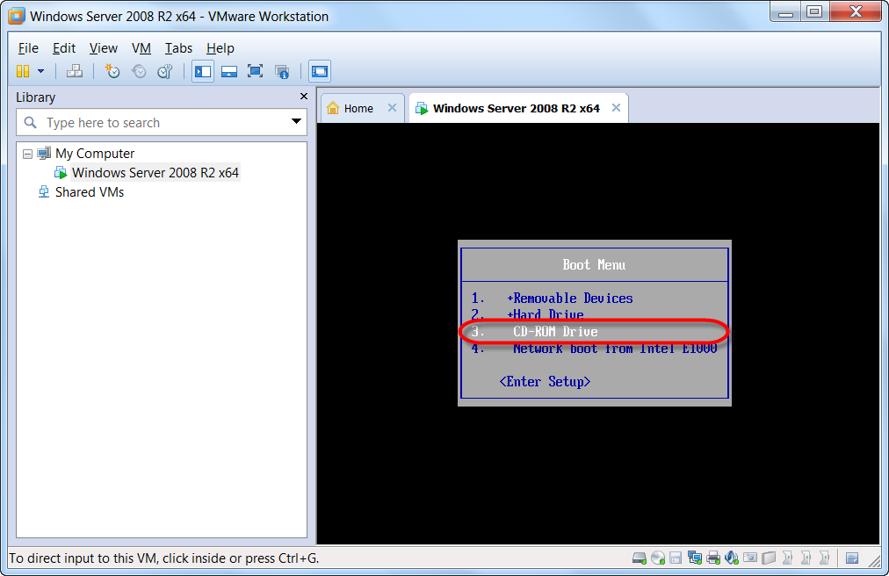The width and height of the screenshot is (889, 576).
Task: Toggle the thumbnail bar view
Action: coord(229,71)
